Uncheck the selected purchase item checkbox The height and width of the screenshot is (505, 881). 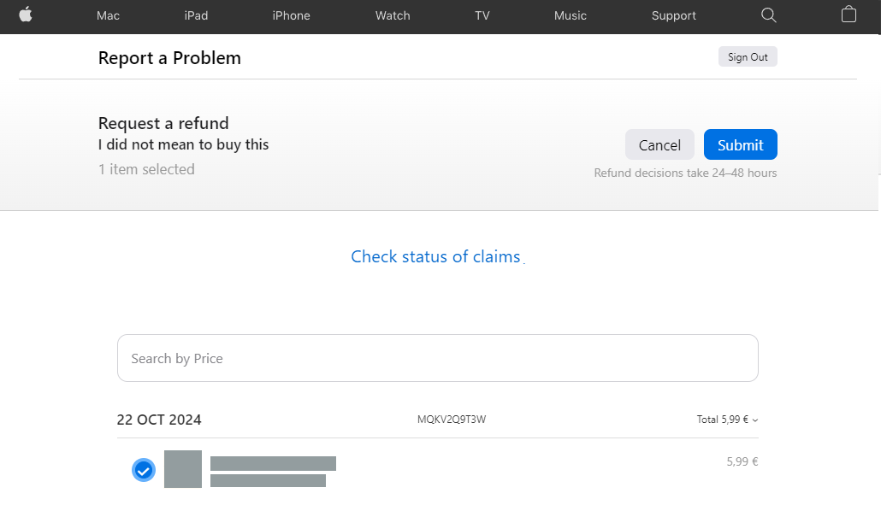[x=144, y=470]
